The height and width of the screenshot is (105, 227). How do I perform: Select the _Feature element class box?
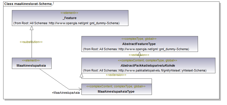[70, 18]
